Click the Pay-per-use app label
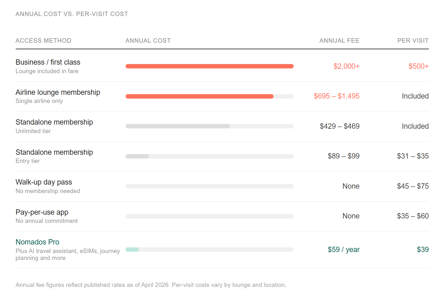445x296 pixels. [x=42, y=212]
